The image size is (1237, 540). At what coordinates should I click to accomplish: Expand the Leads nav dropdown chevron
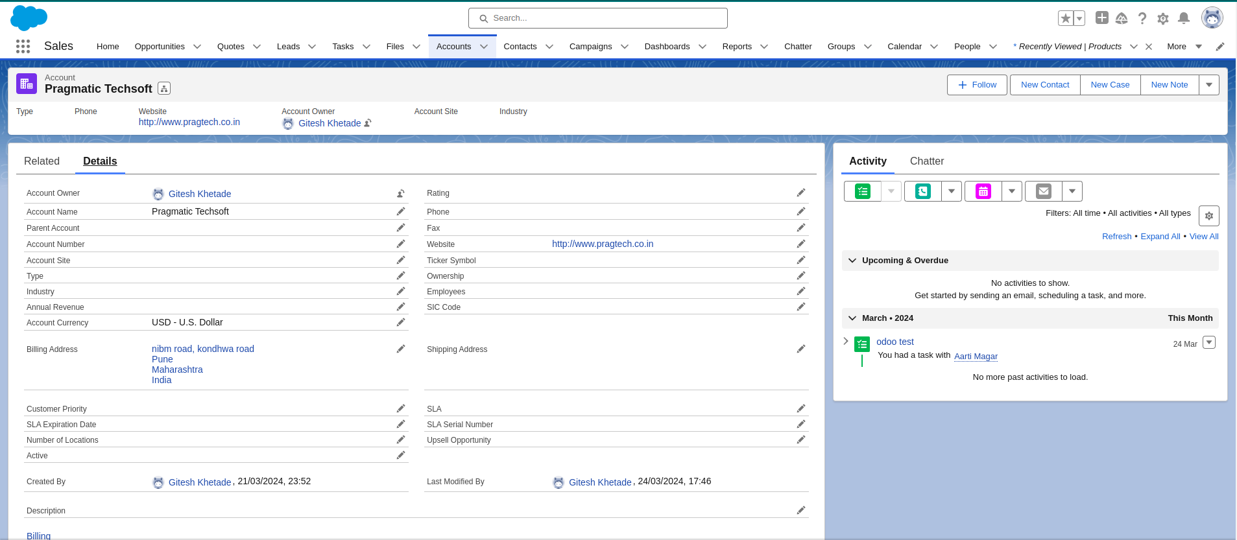(x=312, y=47)
